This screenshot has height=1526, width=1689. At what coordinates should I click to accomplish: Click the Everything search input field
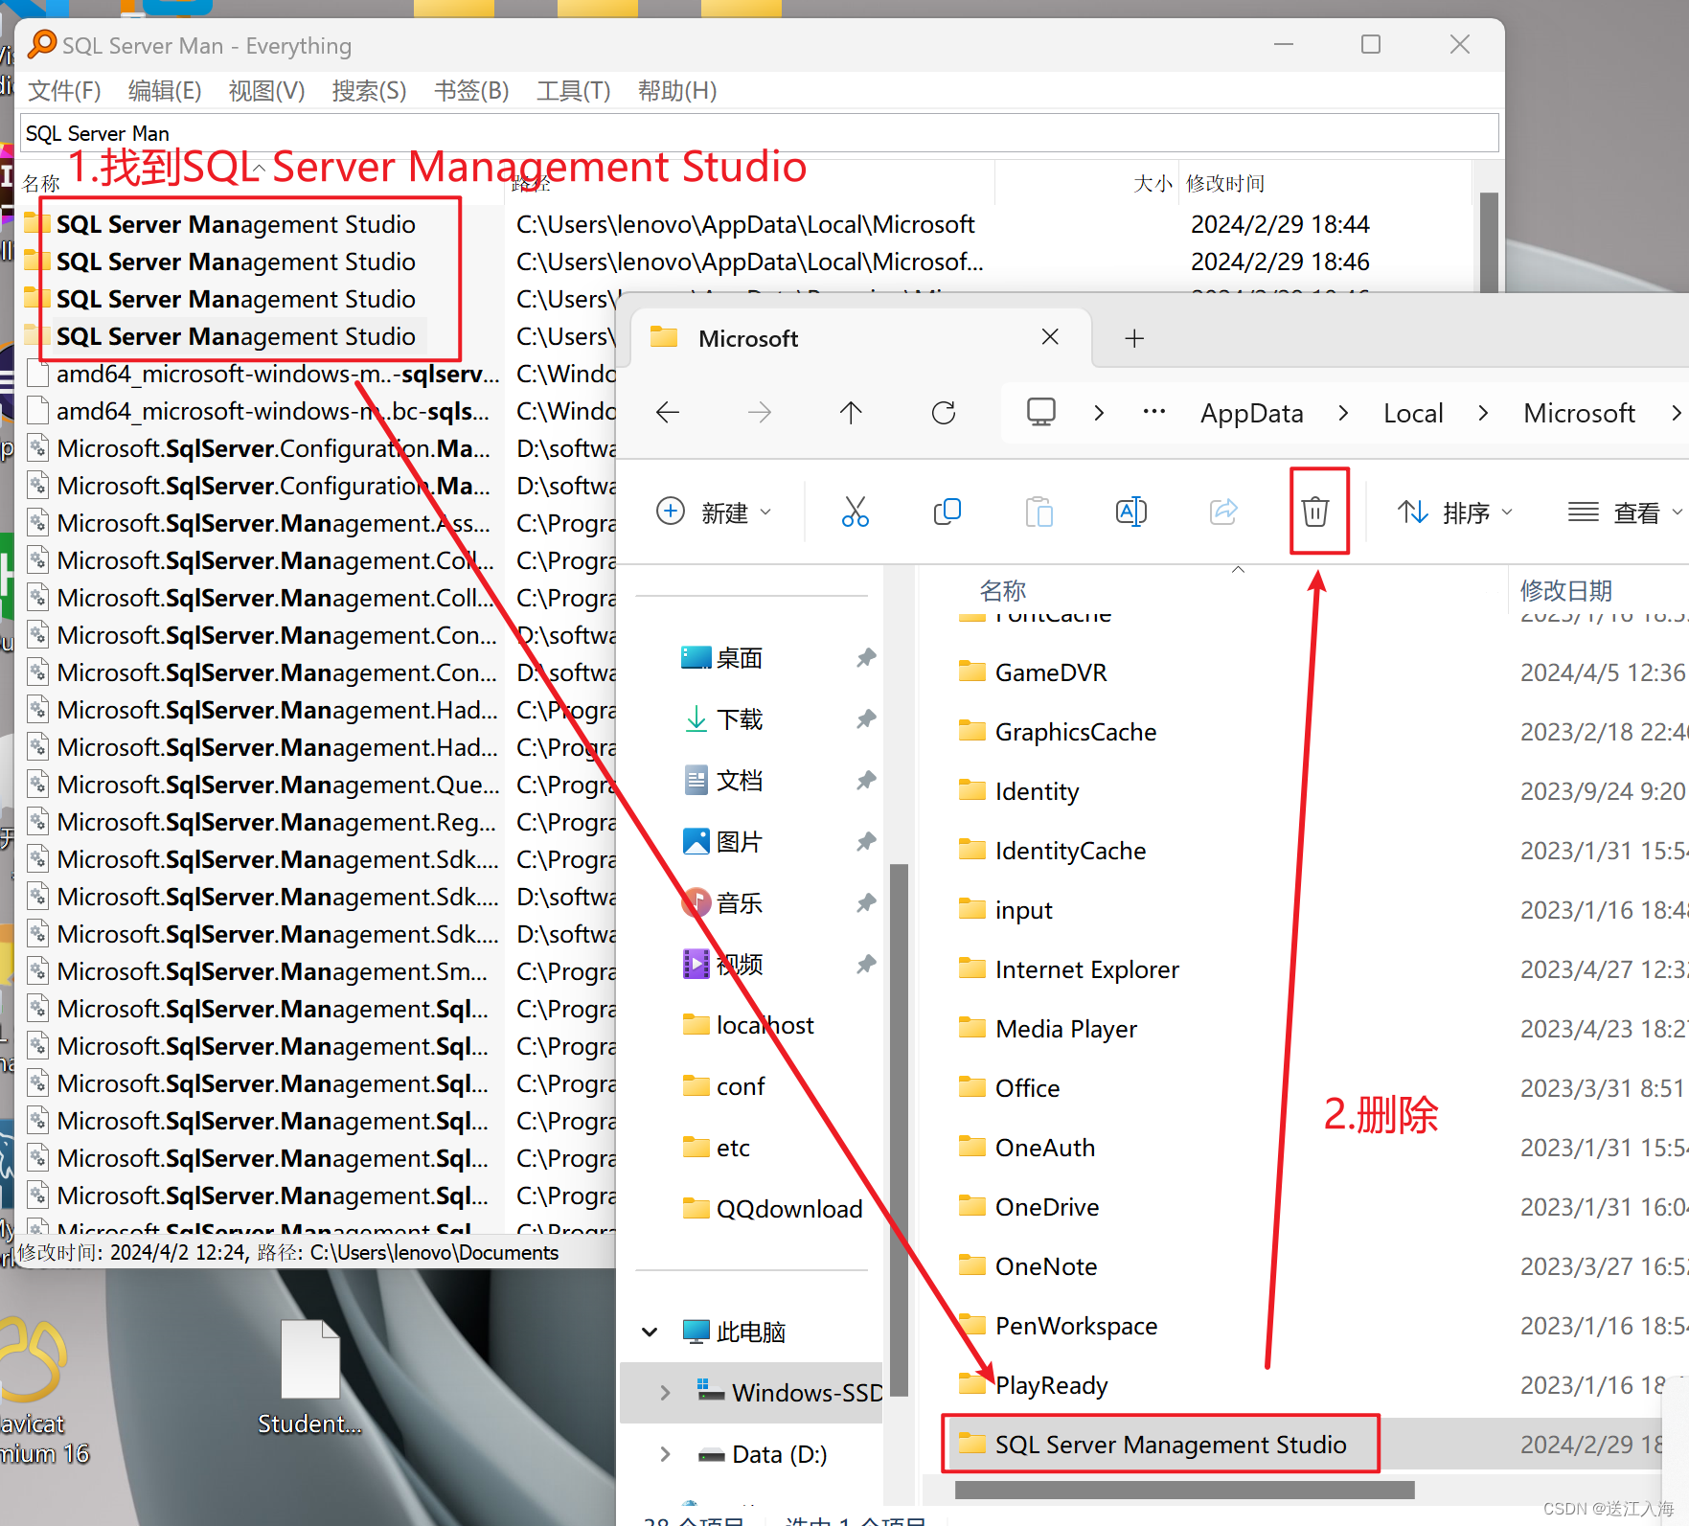[757, 133]
